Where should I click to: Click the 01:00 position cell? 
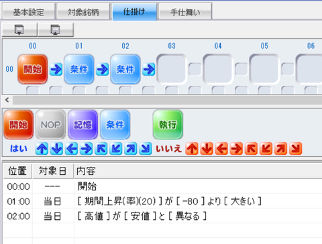(18, 201)
